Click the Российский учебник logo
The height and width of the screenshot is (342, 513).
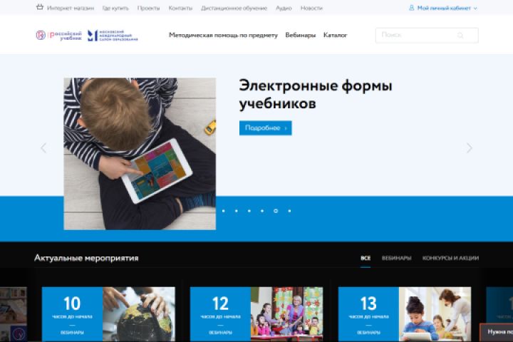59,36
